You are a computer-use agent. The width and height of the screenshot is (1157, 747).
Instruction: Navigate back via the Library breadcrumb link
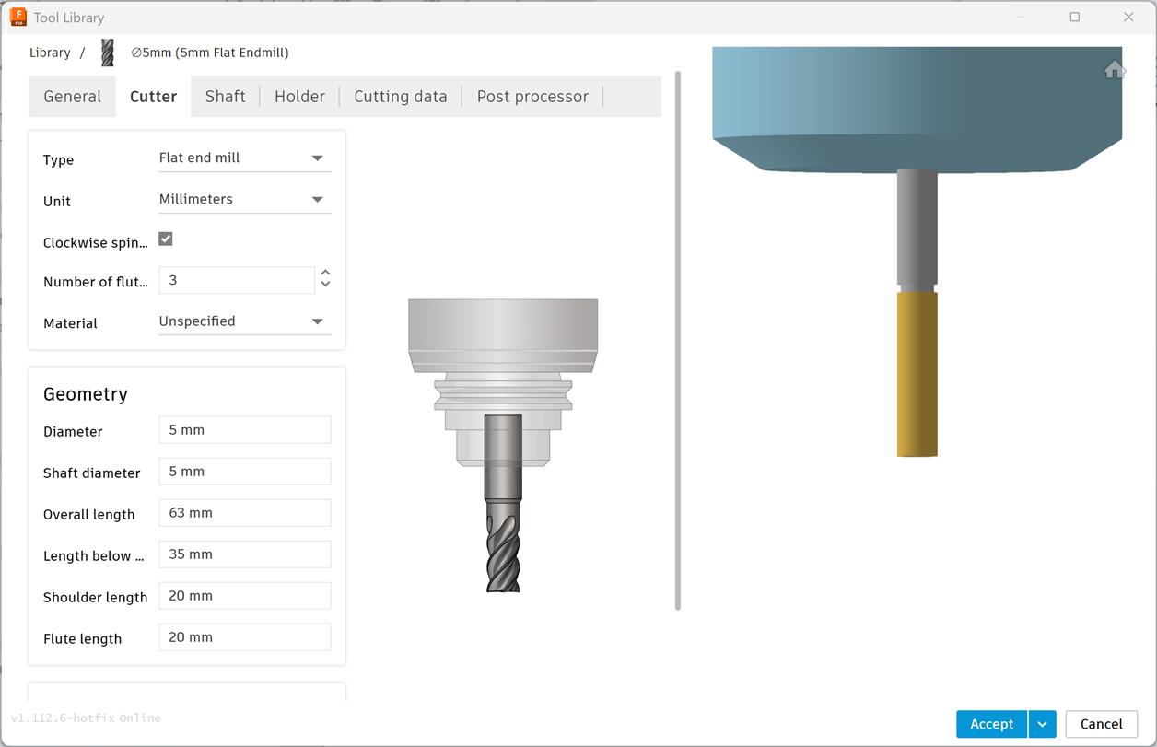coord(50,53)
